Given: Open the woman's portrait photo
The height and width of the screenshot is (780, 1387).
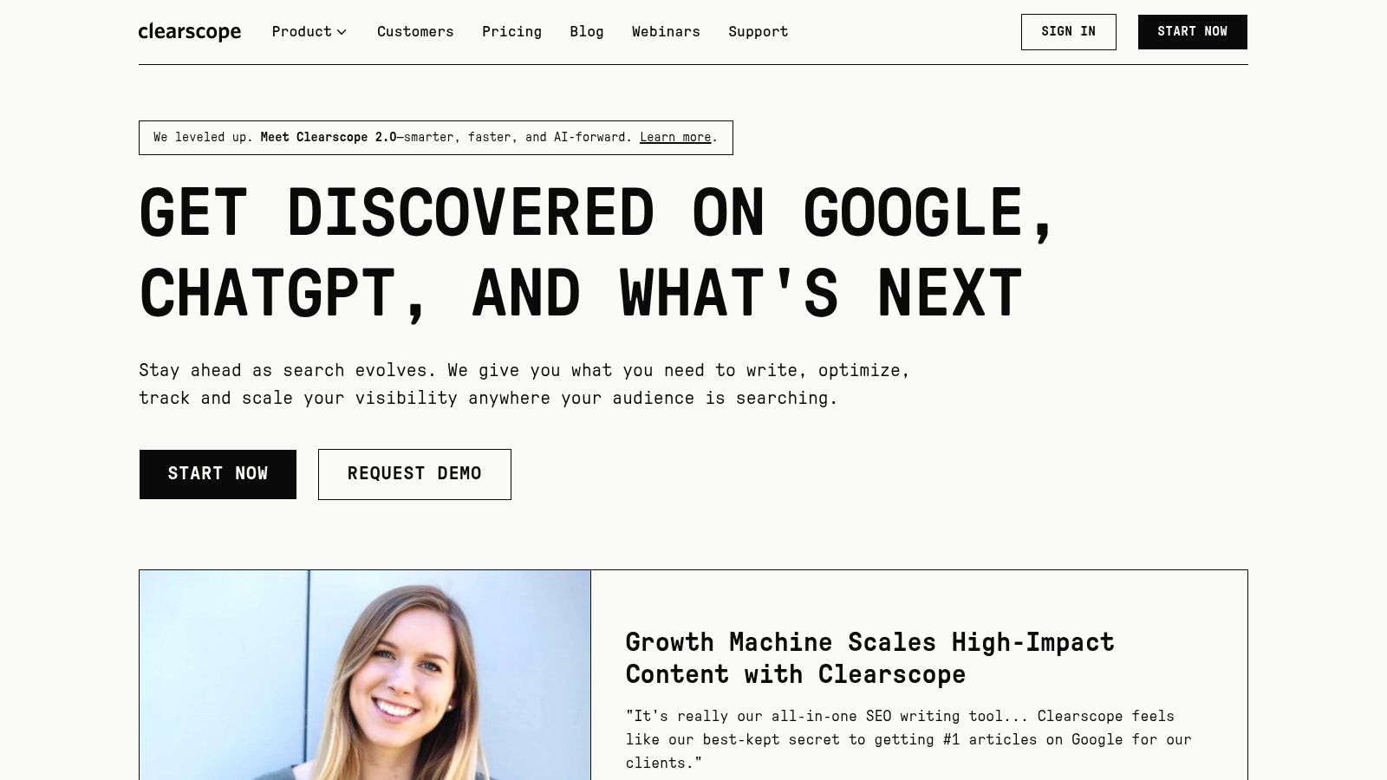Looking at the screenshot, I should pyautogui.click(x=365, y=675).
